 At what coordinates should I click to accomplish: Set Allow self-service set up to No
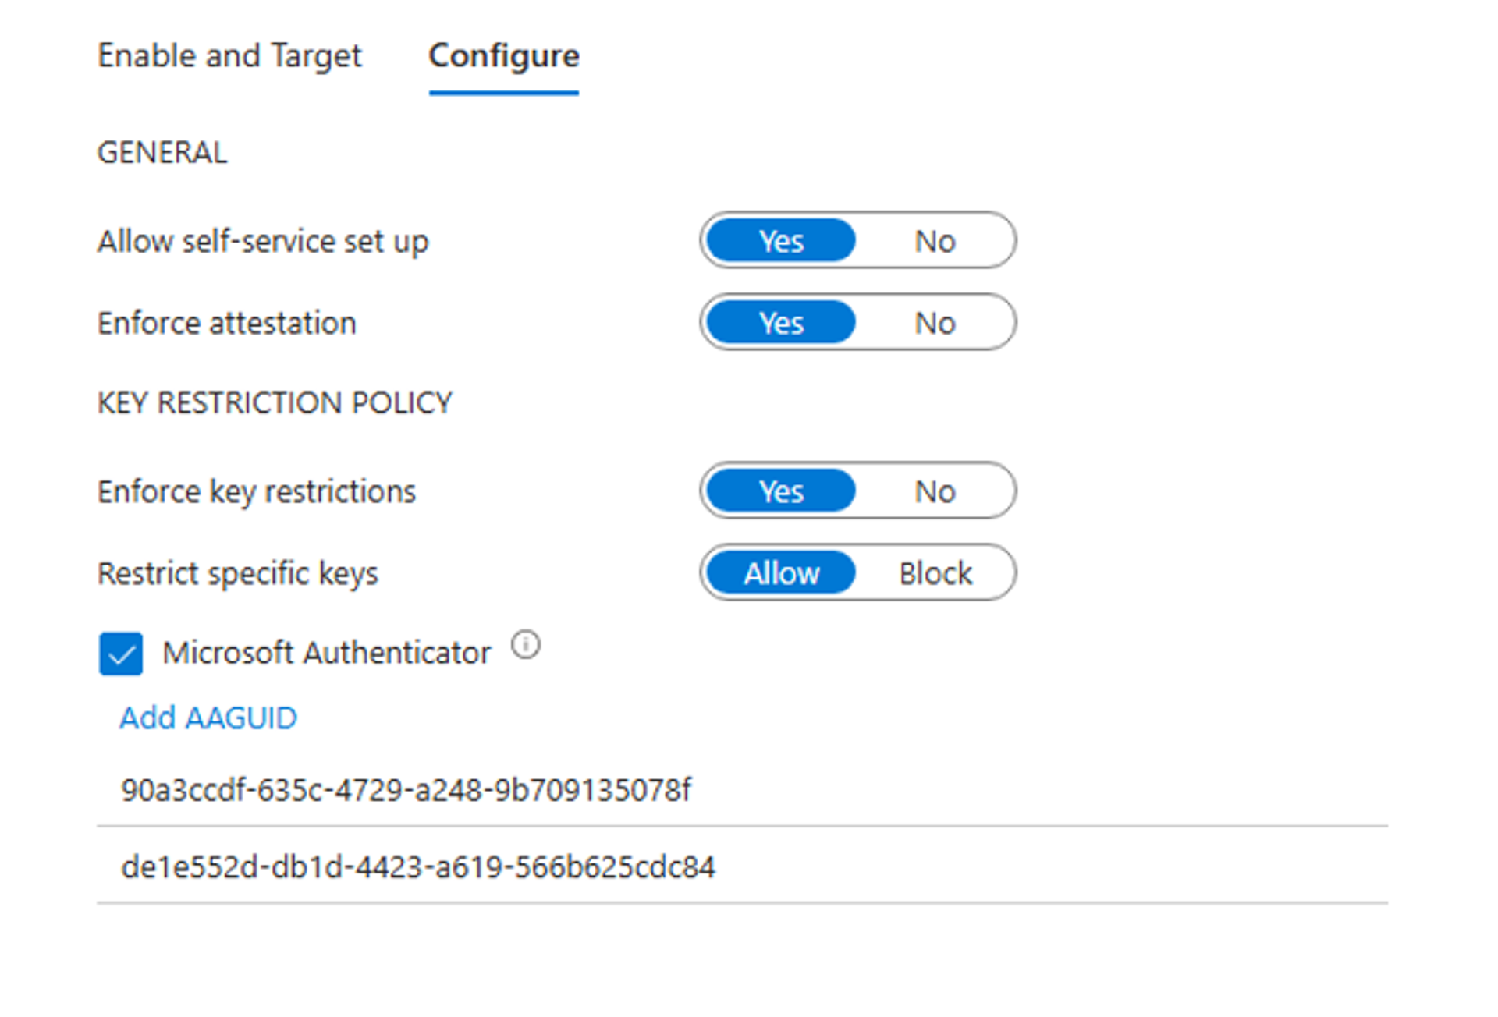(x=935, y=241)
